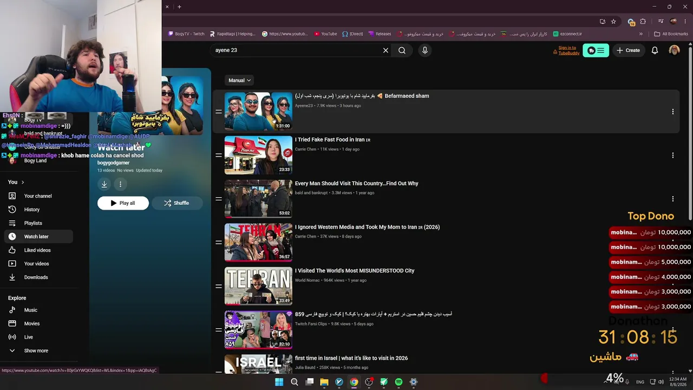Open the ezconnect.ir bookmark

coord(567,34)
